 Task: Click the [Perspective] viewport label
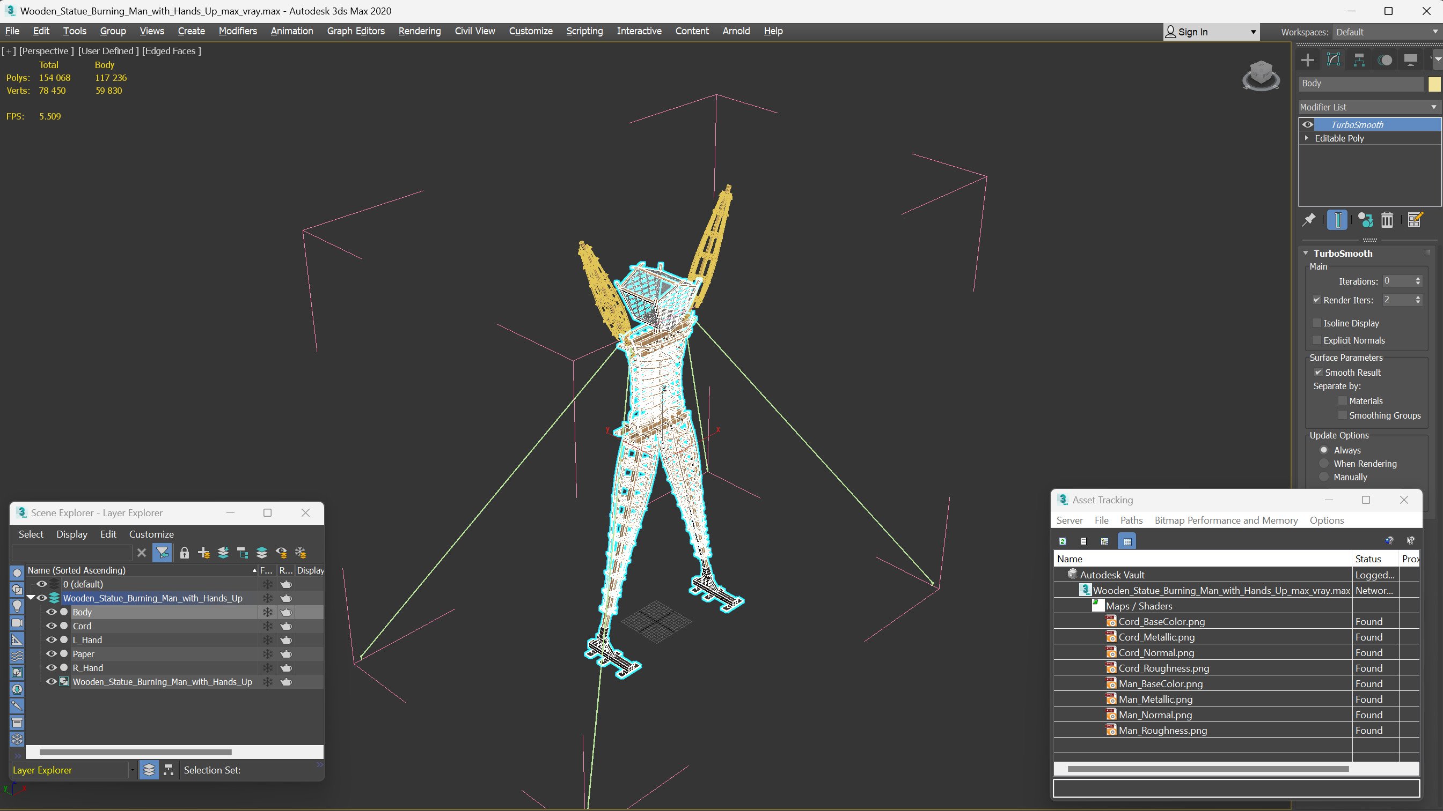47,51
